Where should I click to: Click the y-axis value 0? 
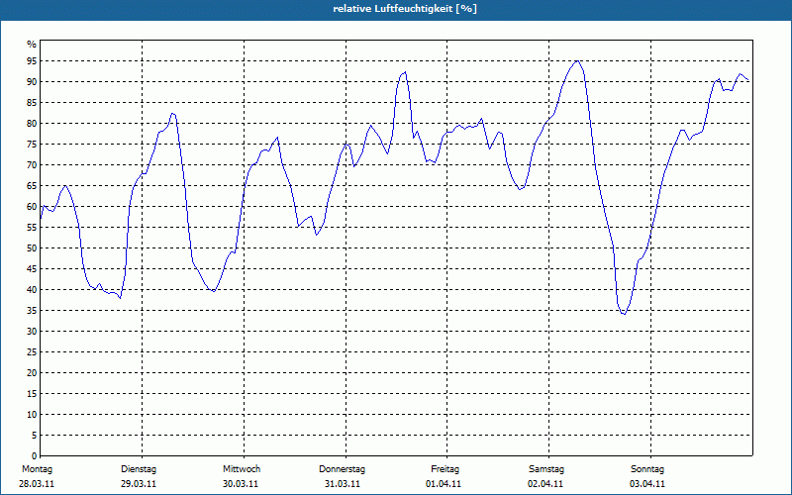coord(34,456)
